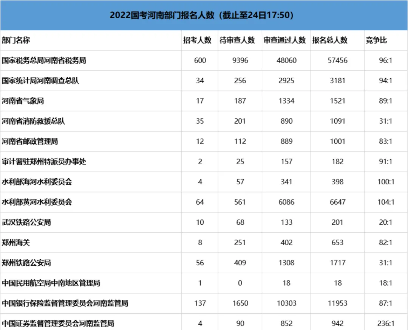Click the total 942 cell

tap(337, 324)
